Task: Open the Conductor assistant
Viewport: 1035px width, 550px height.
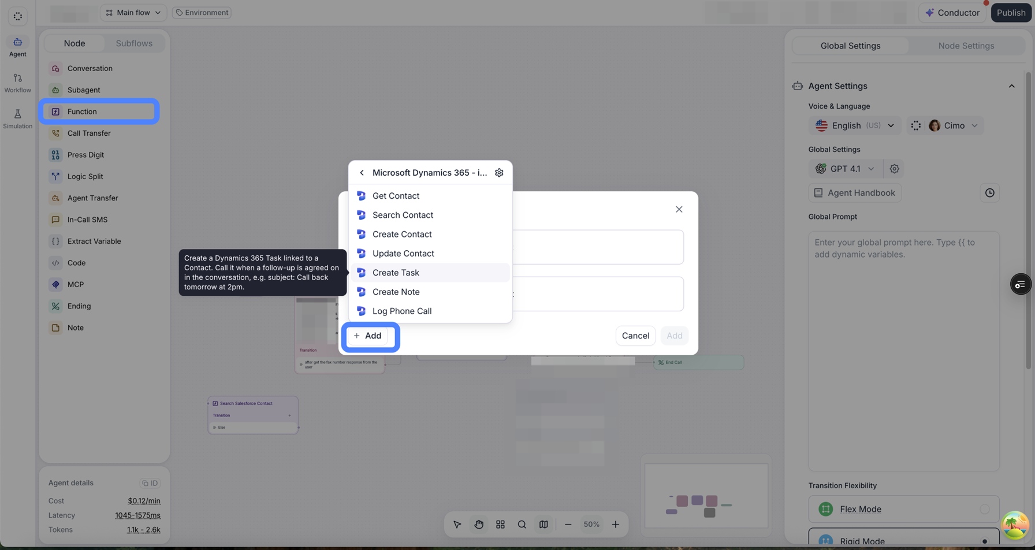Action: (952, 13)
